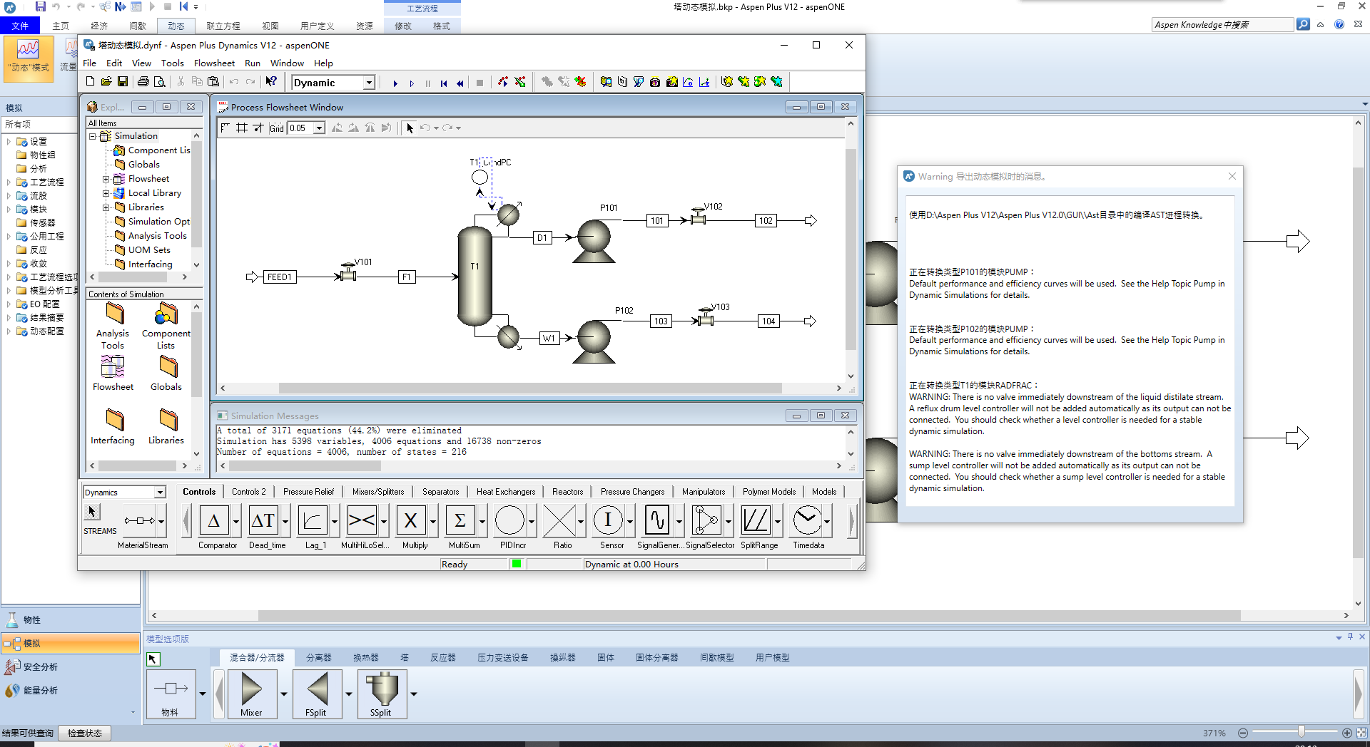Screen dimensions: 1370x747
Task: Switch to Controls 2 palette tab
Action: pos(248,492)
